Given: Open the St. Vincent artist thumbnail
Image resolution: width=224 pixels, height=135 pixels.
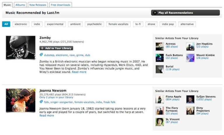Looking at the screenshot, I should pyautogui.click(x=160, y=122).
